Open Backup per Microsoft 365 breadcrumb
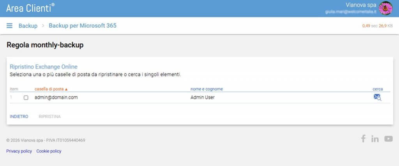This screenshot has width=399, height=166. 83,26
